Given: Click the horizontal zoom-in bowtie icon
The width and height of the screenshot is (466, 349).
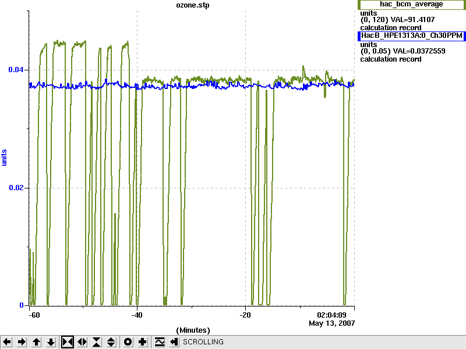Looking at the screenshot, I should (68, 342).
